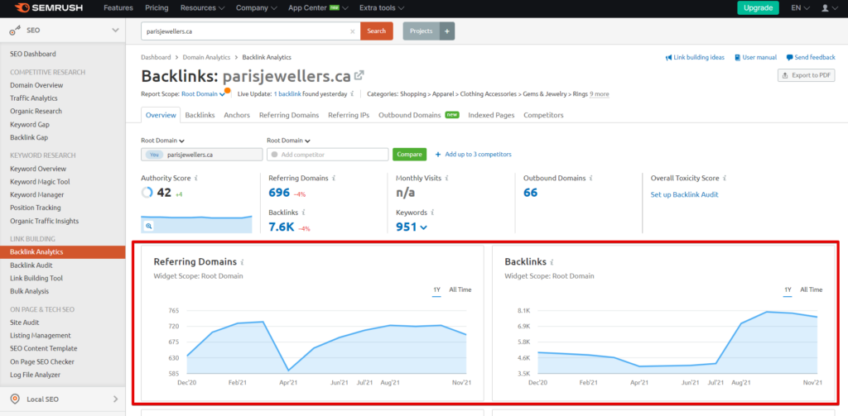The height and width of the screenshot is (416, 848).
Task: Switch to the Referring Domains tab
Action: 289,115
